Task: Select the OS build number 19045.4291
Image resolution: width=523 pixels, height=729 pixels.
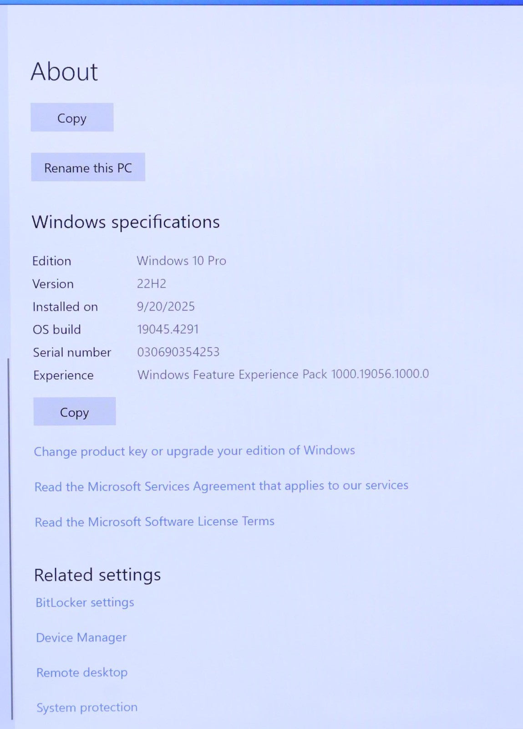Action: point(168,329)
